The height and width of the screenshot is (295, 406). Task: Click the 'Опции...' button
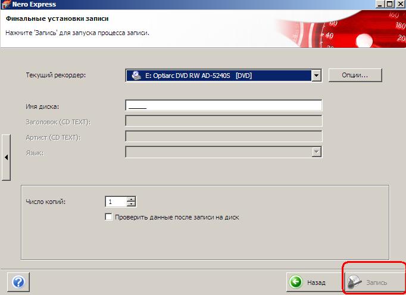tap(355, 76)
